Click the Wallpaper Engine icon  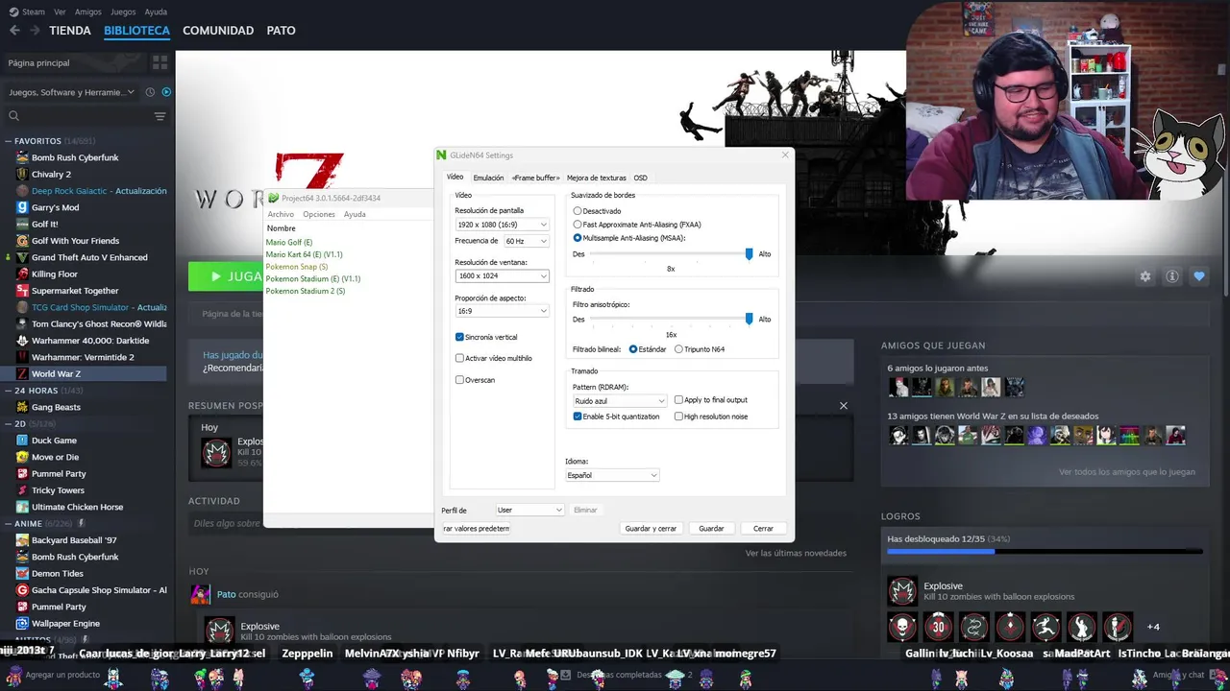click(x=22, y=623)
